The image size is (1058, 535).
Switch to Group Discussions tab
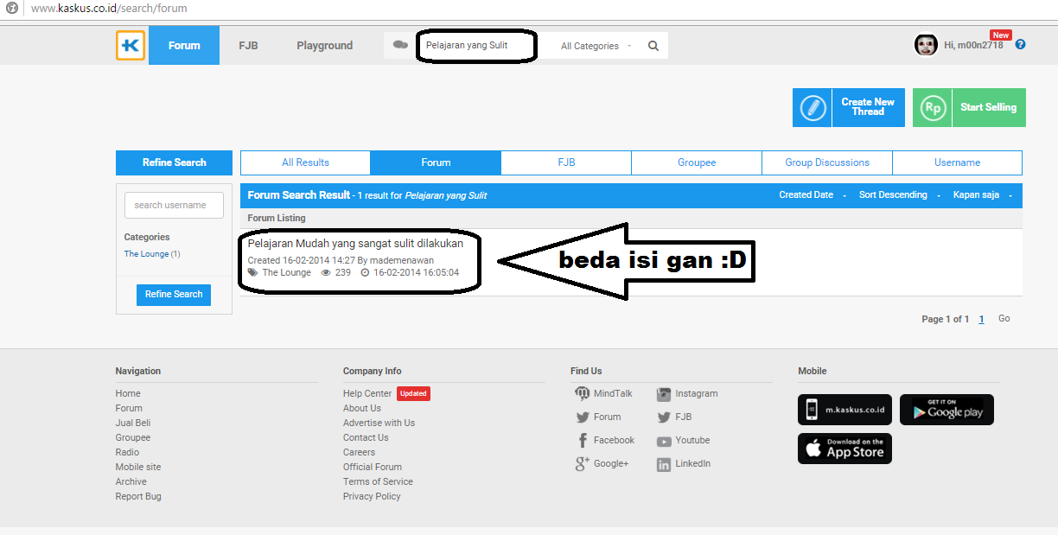827,162
